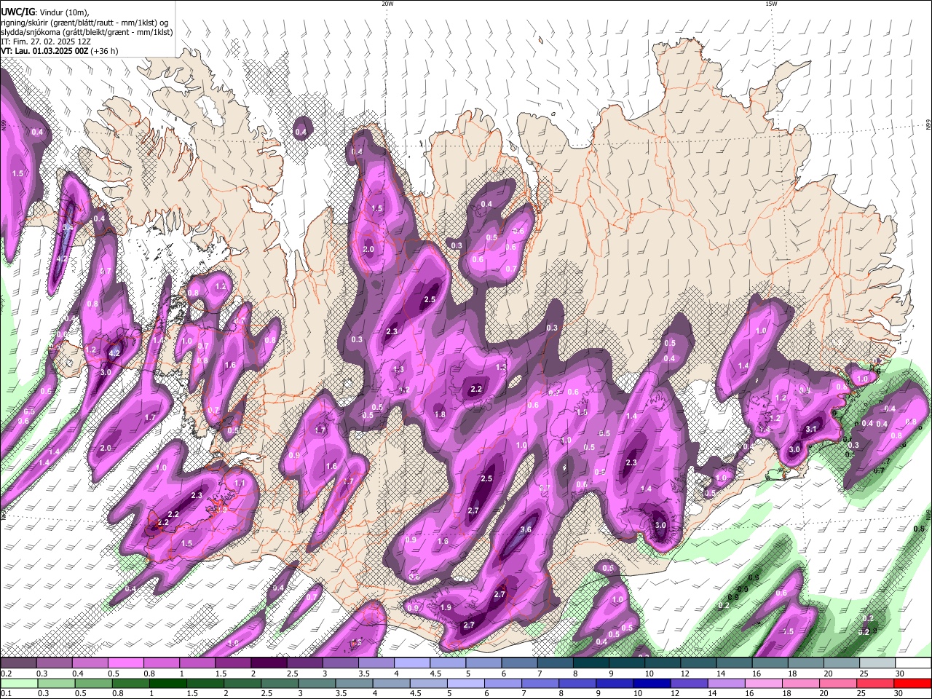Viewport: 932px width, 699px height.
Task: Click the bright red swatch ending the lower legend row
Action: (914, 684)
